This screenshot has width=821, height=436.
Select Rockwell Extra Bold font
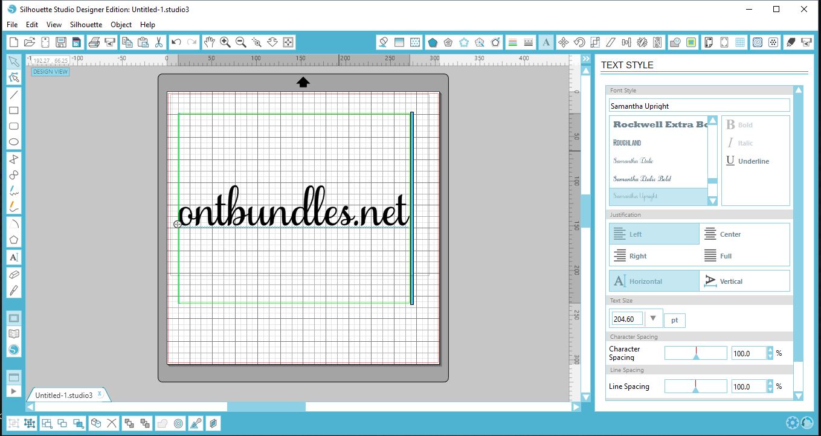pyautogui.click(x=658, y=124)
